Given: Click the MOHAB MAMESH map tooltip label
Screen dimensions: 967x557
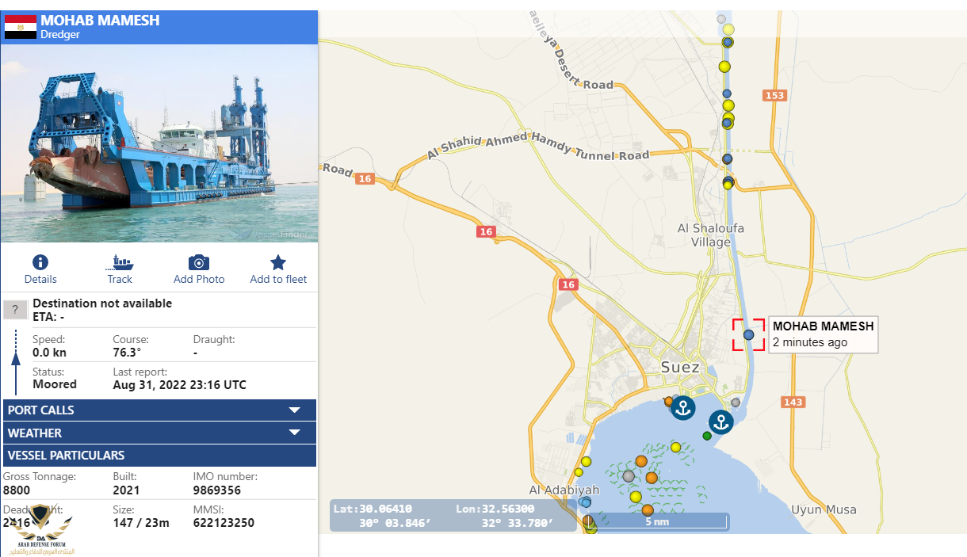Looking at the screenshot, I should (x=823, y=334).
